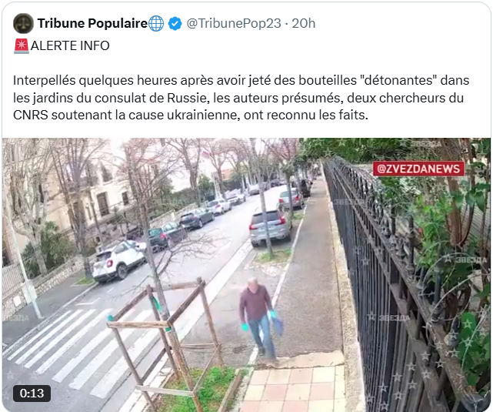Viewport: 493px width, 412px height.
Task: Play the video by clicking the walking man
Action: tap(258, 319)
